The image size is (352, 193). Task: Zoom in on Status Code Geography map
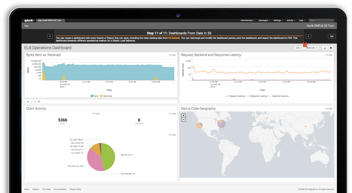coord(183,116)
